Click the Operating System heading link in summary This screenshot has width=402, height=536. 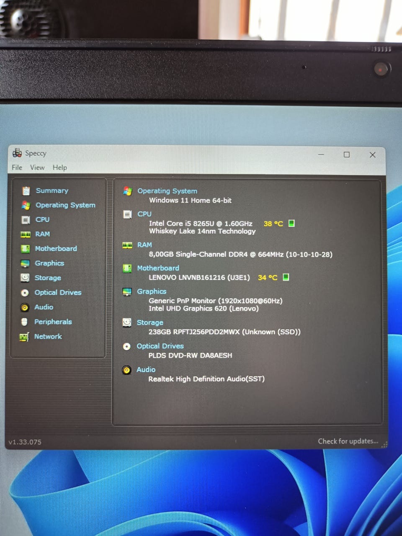point(167,191)
